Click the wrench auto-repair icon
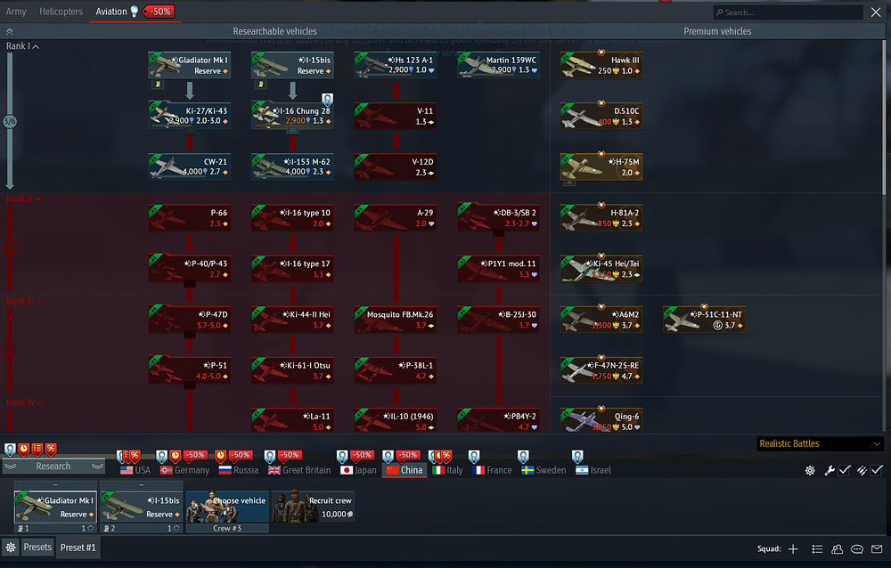This screenshot has width=891, height=568. tap(830, 470)
